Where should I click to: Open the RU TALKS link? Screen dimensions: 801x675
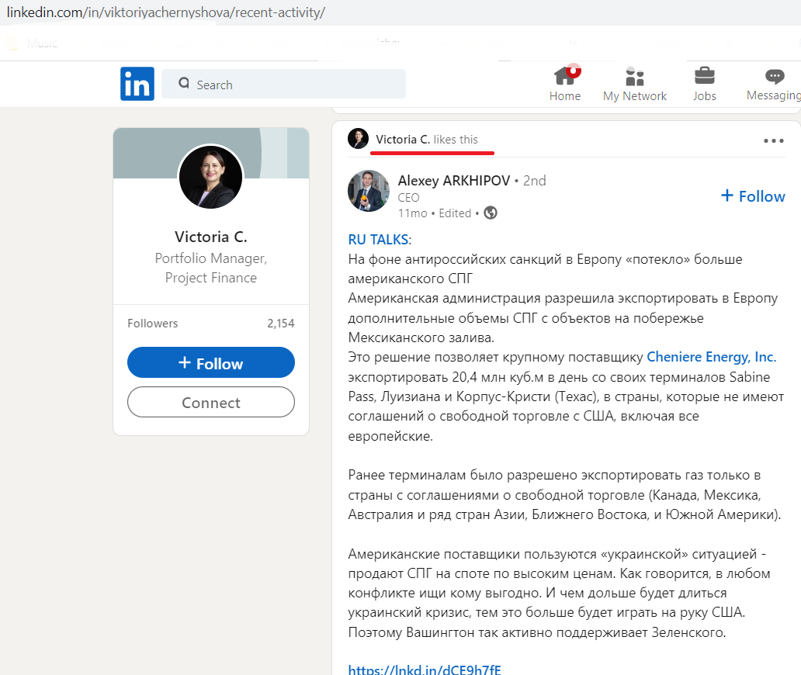[378, 240]
